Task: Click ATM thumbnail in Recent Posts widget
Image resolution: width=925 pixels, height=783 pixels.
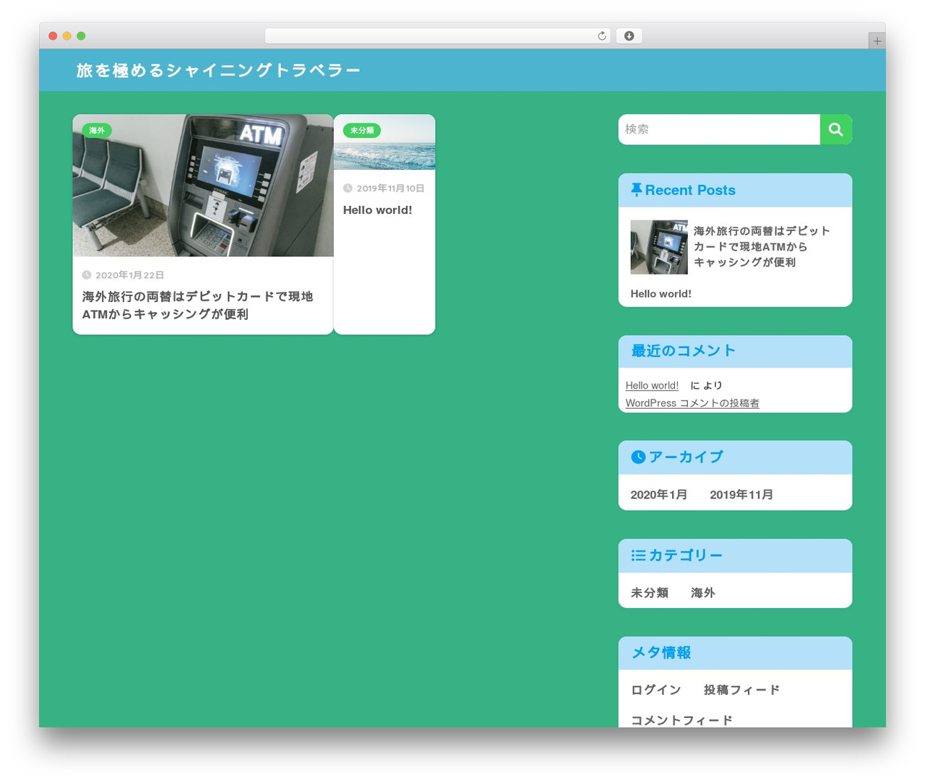Action: [659, 247]
